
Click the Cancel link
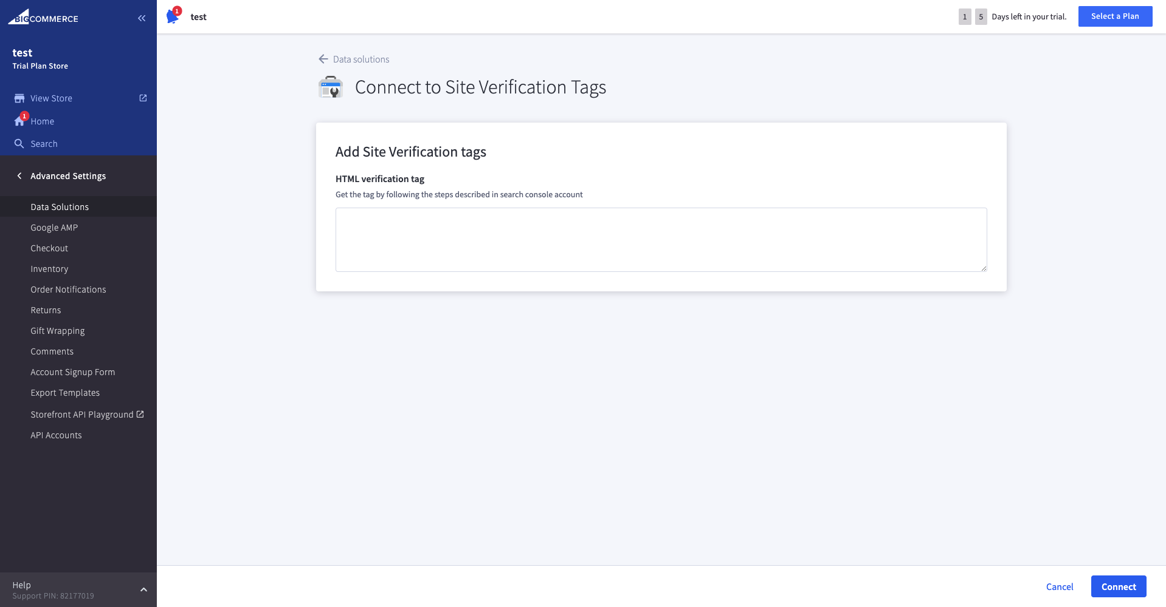(1060, 586)
